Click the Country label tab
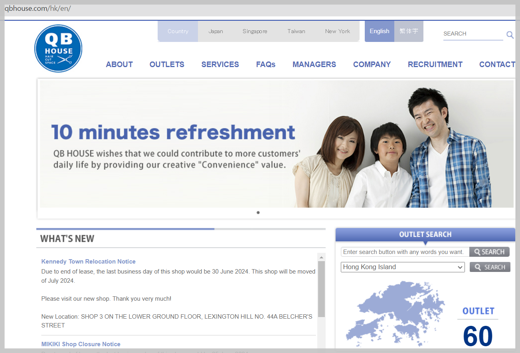 [x=178, y=31]
